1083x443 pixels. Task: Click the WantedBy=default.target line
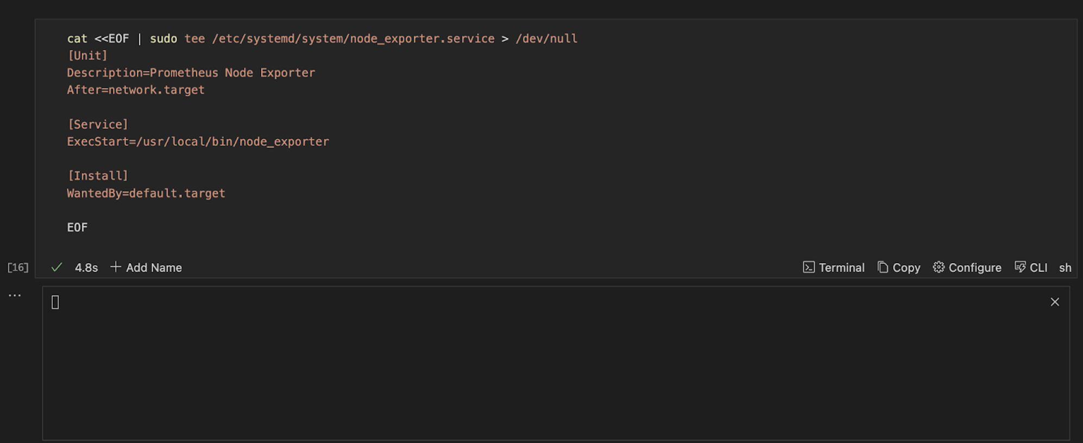pos(146,193)
